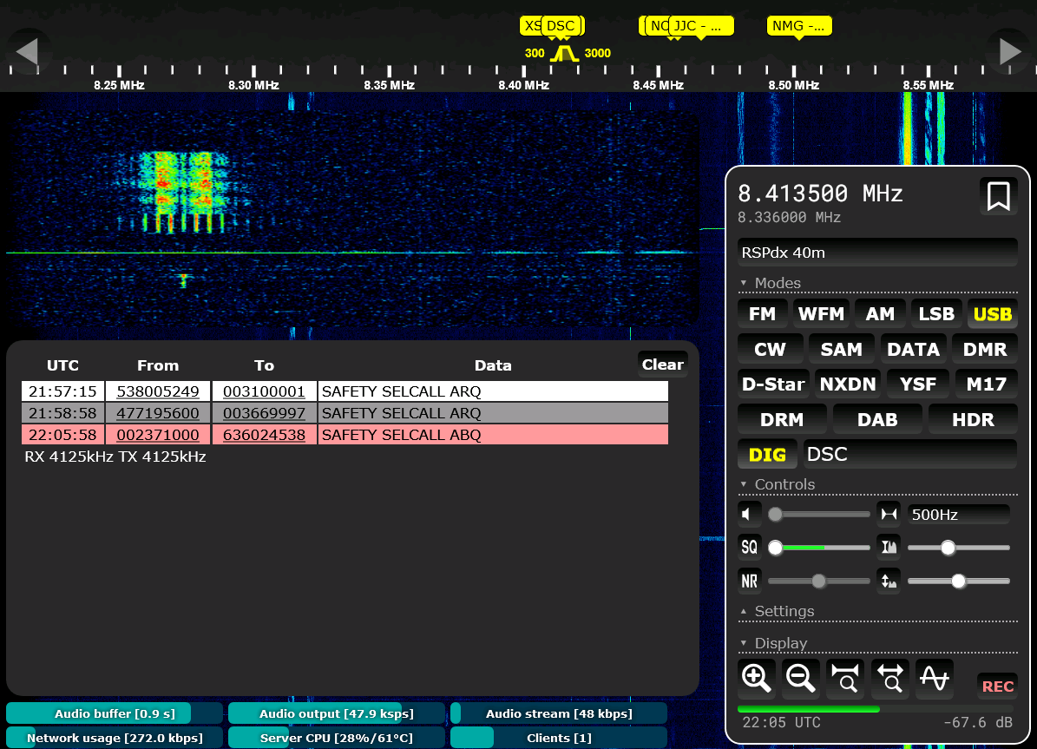
Task: Open the 500Hz tuning step dropdown
Action: 958,515
